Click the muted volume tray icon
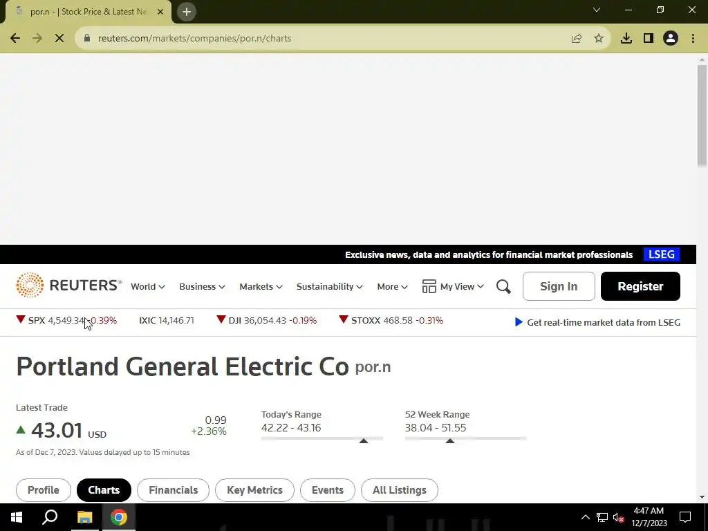The image size is (708, 531). [x=619, y=517]
